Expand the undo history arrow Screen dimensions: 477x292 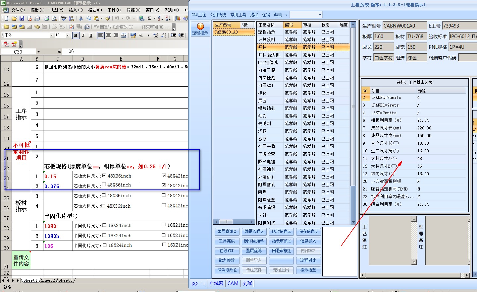point(123,18)
